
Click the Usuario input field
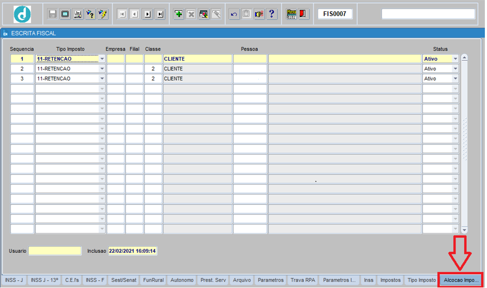click(55, 251)
